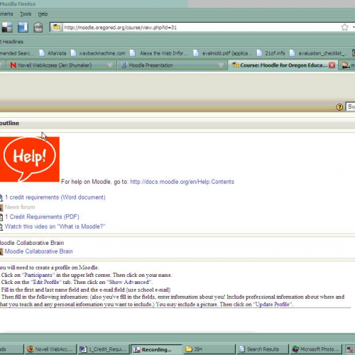The width and height of the screenshot is (355, 355).
Task: Click the folder icon on JSH taskbar button
Action: point(189,349)
